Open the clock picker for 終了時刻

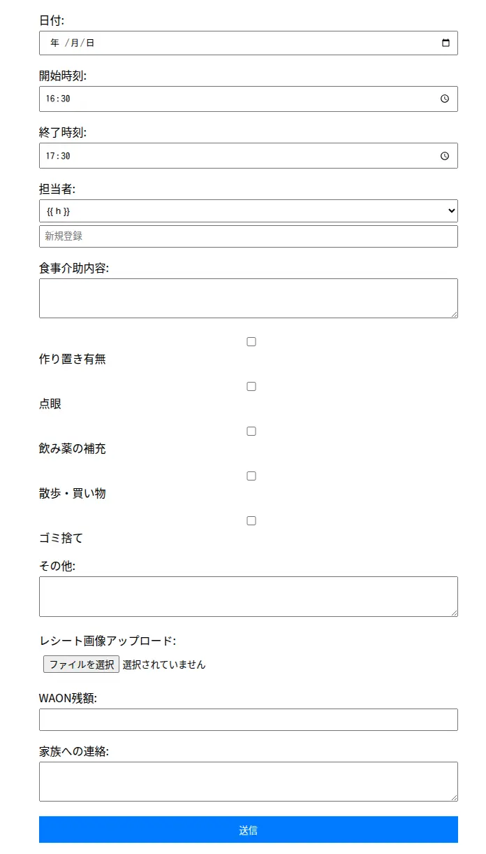pyautogui.click(x=444, y=155)
